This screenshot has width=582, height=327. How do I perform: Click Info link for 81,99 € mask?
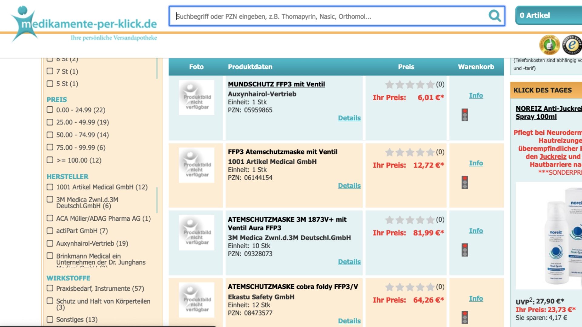tap(476, 231)
